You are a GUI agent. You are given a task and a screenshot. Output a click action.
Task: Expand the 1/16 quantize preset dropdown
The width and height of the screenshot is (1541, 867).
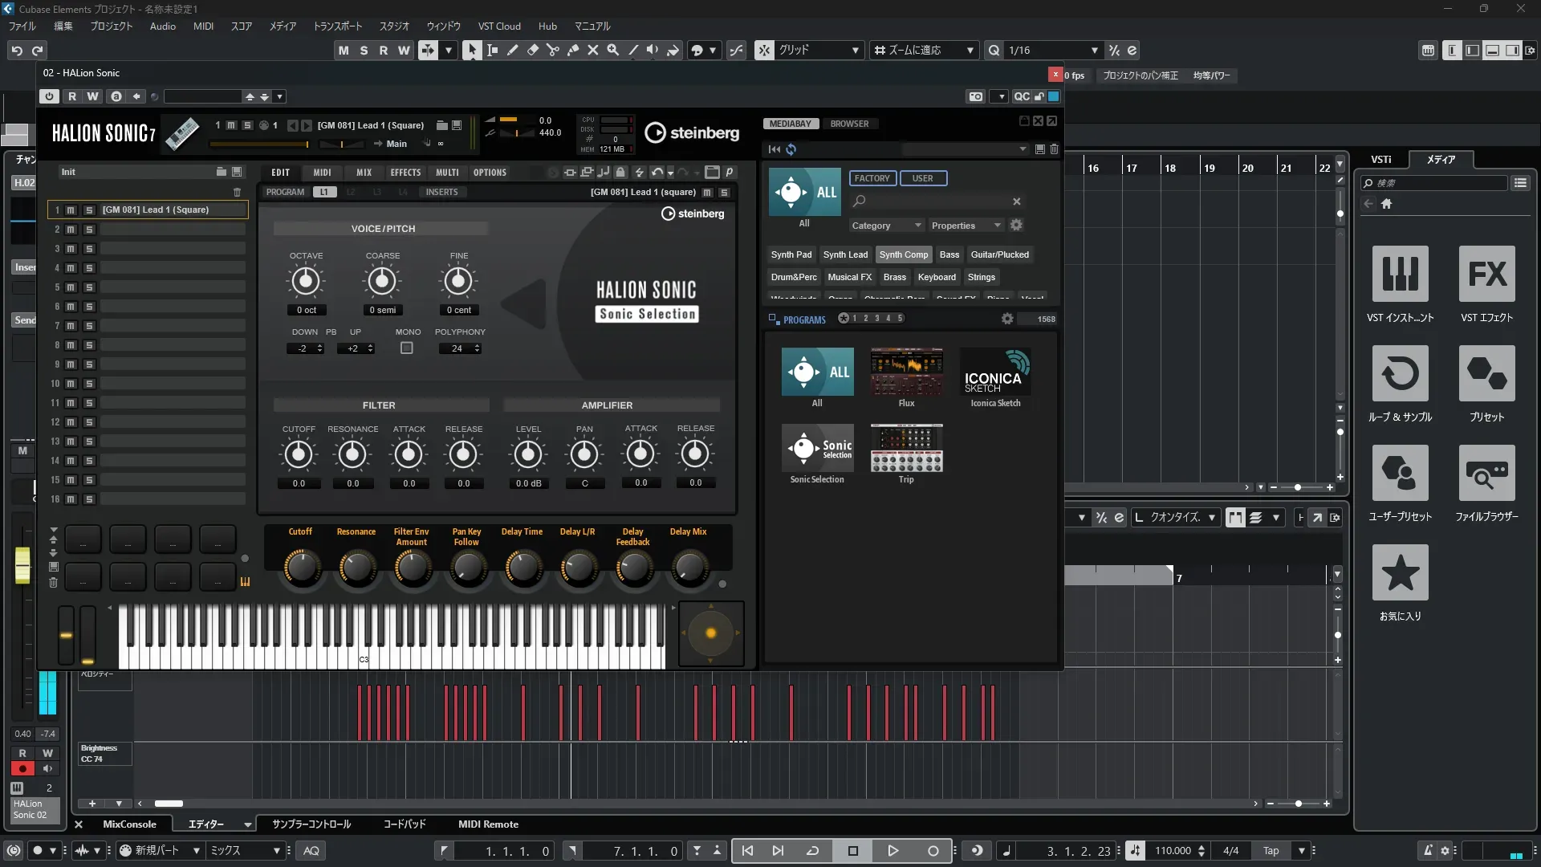(1094, 51)
